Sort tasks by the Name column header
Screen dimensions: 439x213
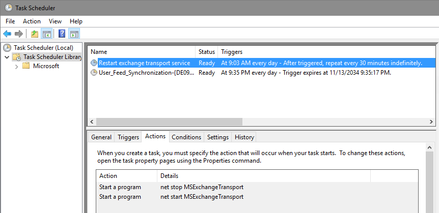[142, 52]
